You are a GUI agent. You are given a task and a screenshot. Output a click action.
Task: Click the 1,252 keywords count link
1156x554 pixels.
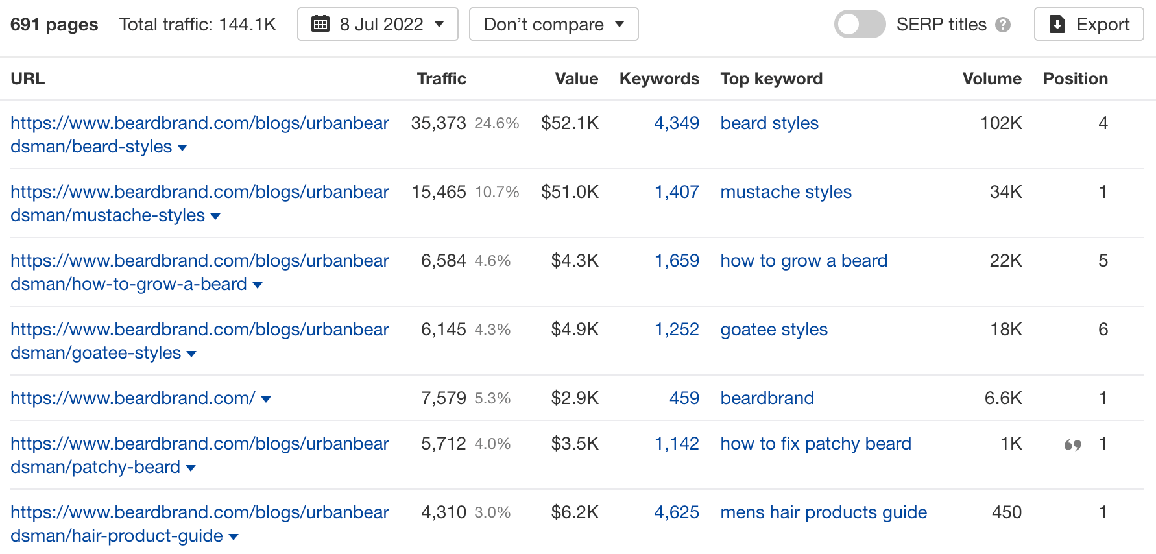point(677,330)
